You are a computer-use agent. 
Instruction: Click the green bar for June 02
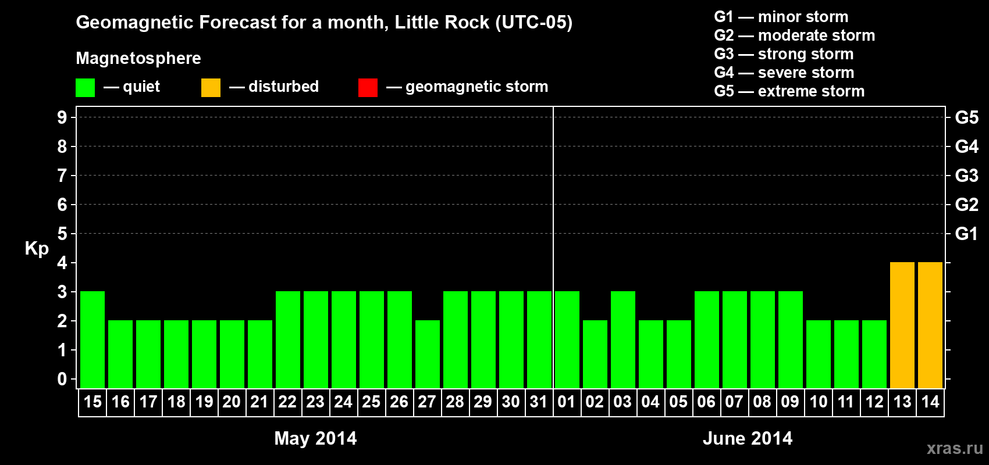click(x=595, y=354)
